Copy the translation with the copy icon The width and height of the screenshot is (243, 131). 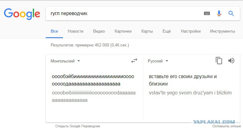(219, 61)
